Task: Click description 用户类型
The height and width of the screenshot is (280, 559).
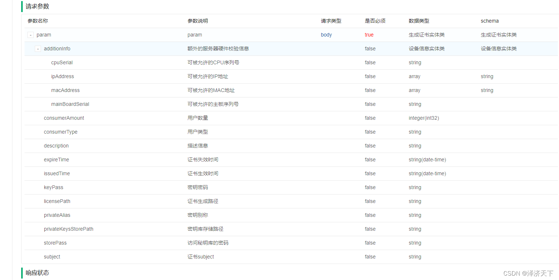Action: (198, 132)
